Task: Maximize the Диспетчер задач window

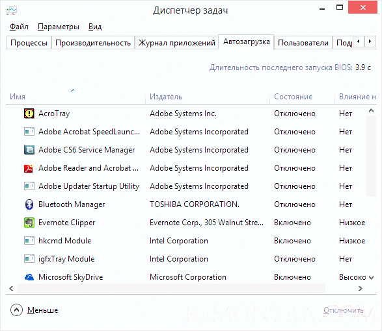Action: [340, 8]
